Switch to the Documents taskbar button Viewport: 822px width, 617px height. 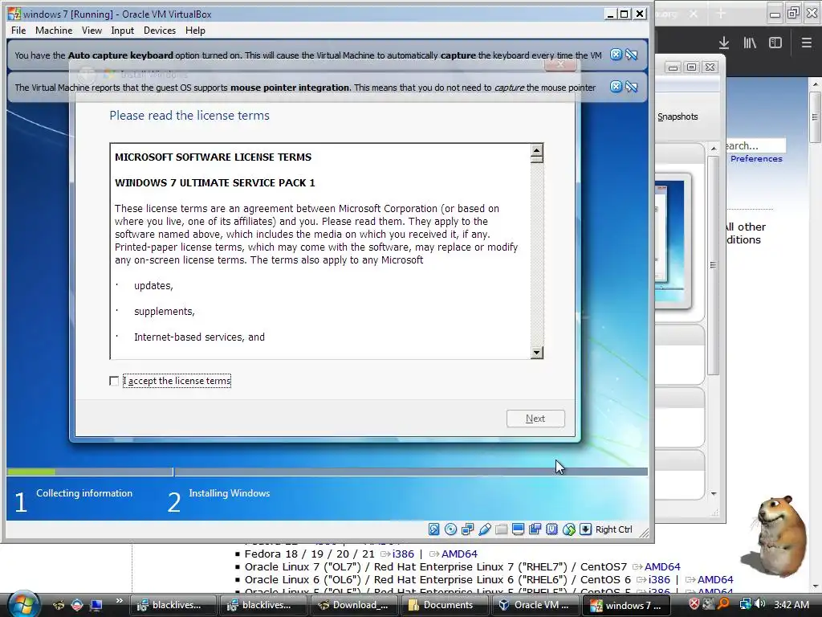[445, 605]
